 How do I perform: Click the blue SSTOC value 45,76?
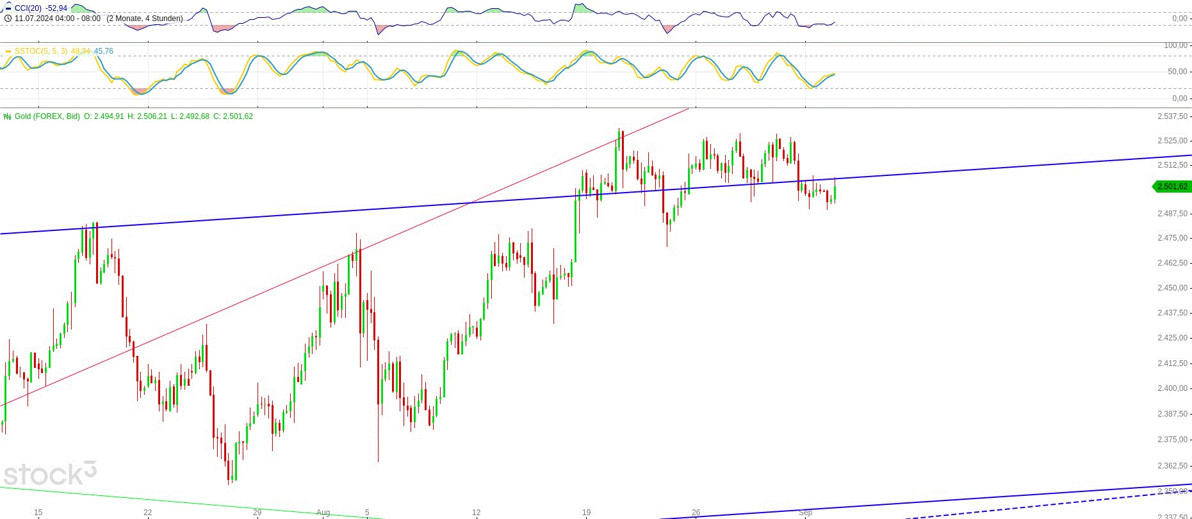(103, 51)
